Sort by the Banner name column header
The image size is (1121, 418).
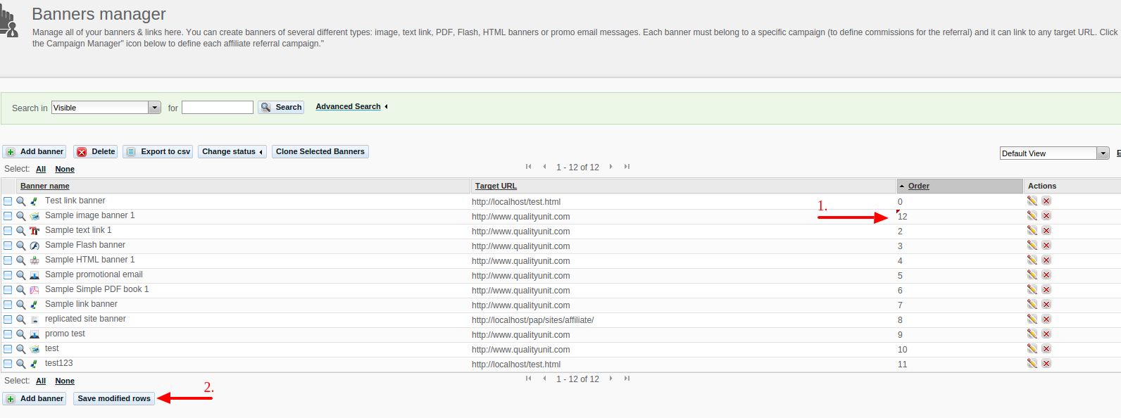click(44, 186)
